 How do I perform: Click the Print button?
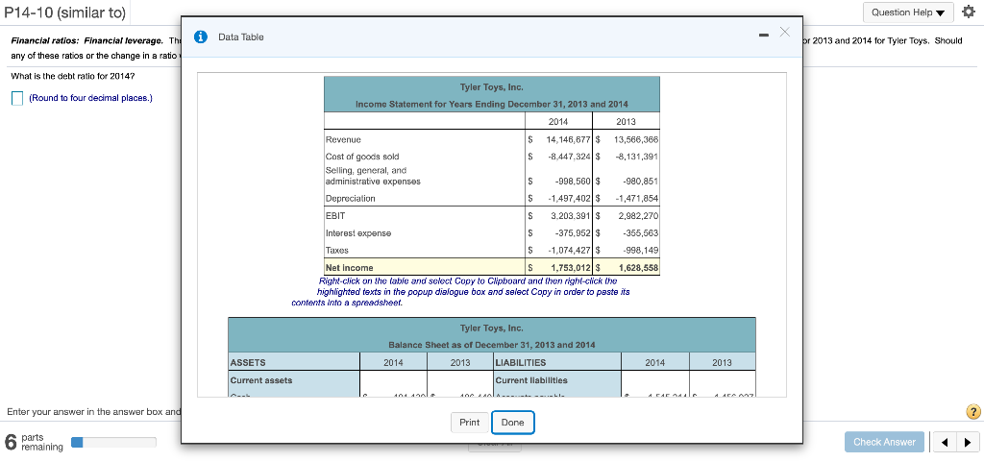pyautogui.click(x=469, y=423)
